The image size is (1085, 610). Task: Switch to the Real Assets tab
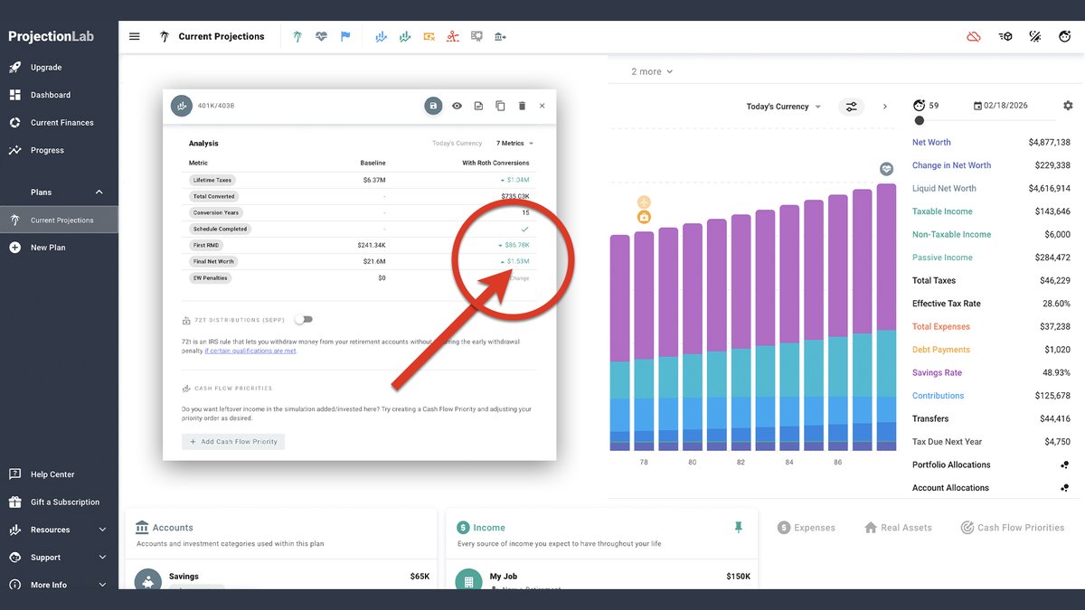(x=898, y=528)
